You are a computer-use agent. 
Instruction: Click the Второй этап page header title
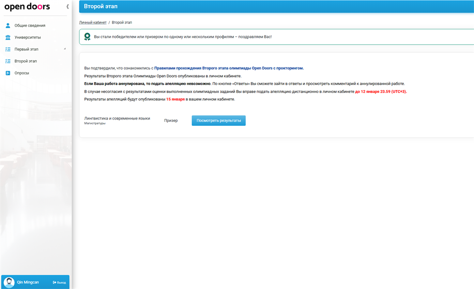click(100, 6)
